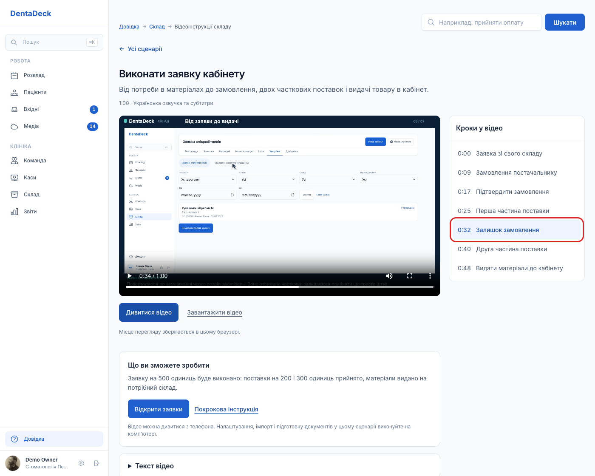Play the video with the play icon
The width and height of the screenshot is (595, 476).
pos(130,276)
